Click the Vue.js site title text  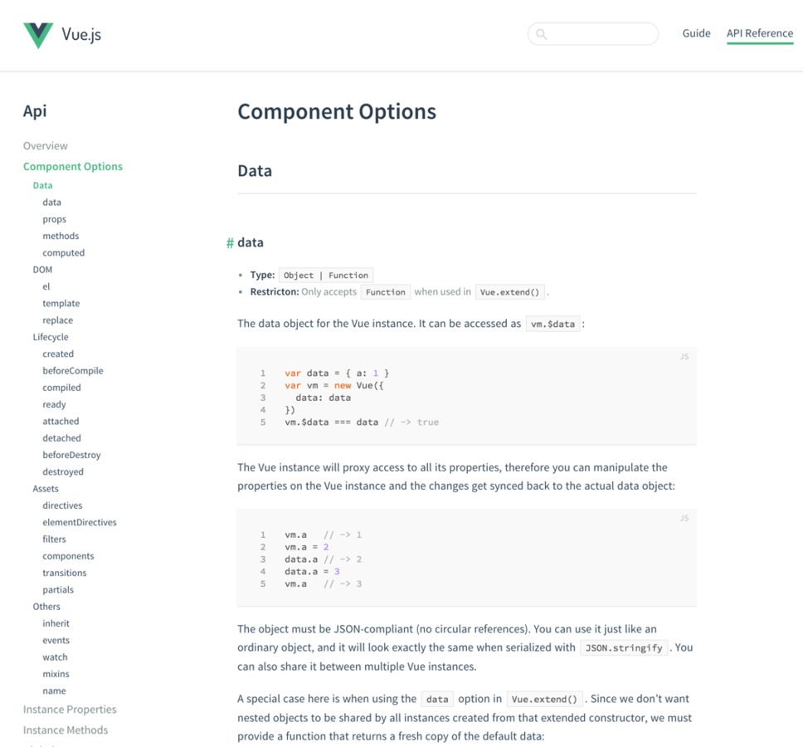click(x=81, y=34)
